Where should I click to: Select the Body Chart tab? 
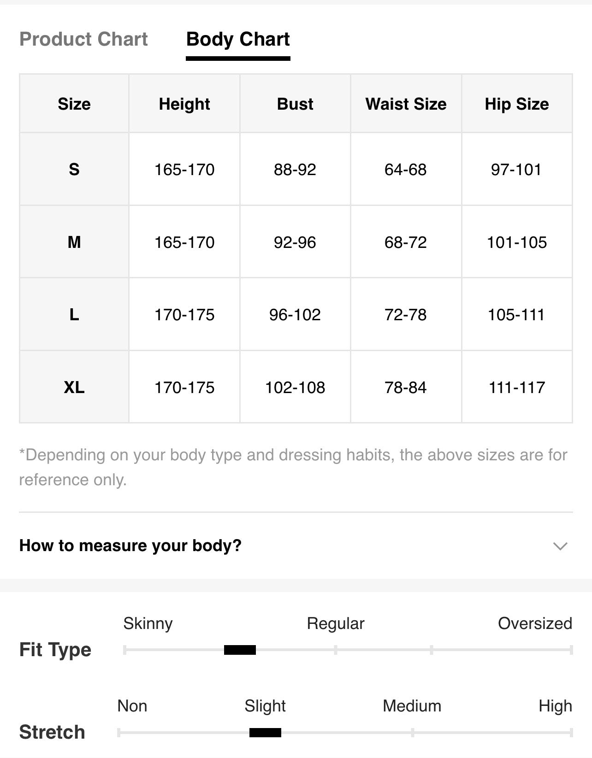pos(238,40)
